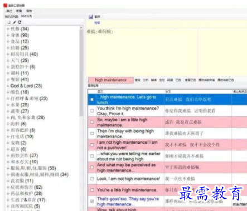Select the 餐馆 (41) category
The image size is (247, 211).
point(20,80)
